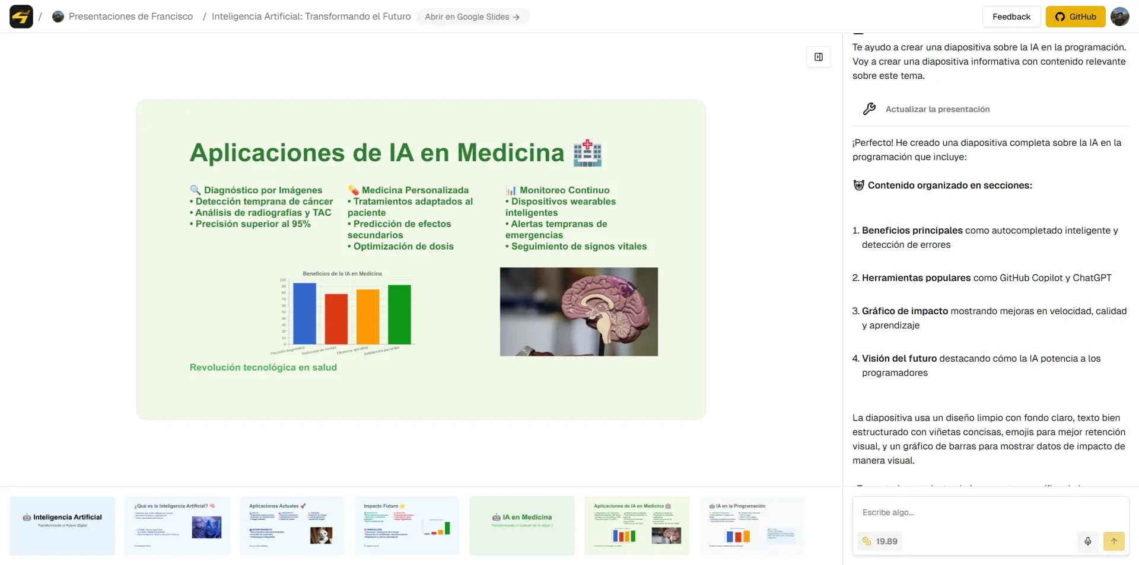
Task: Click the magnifier emoji beside Diagnóstico por Imágenes
Action: (x=195, y=190)
